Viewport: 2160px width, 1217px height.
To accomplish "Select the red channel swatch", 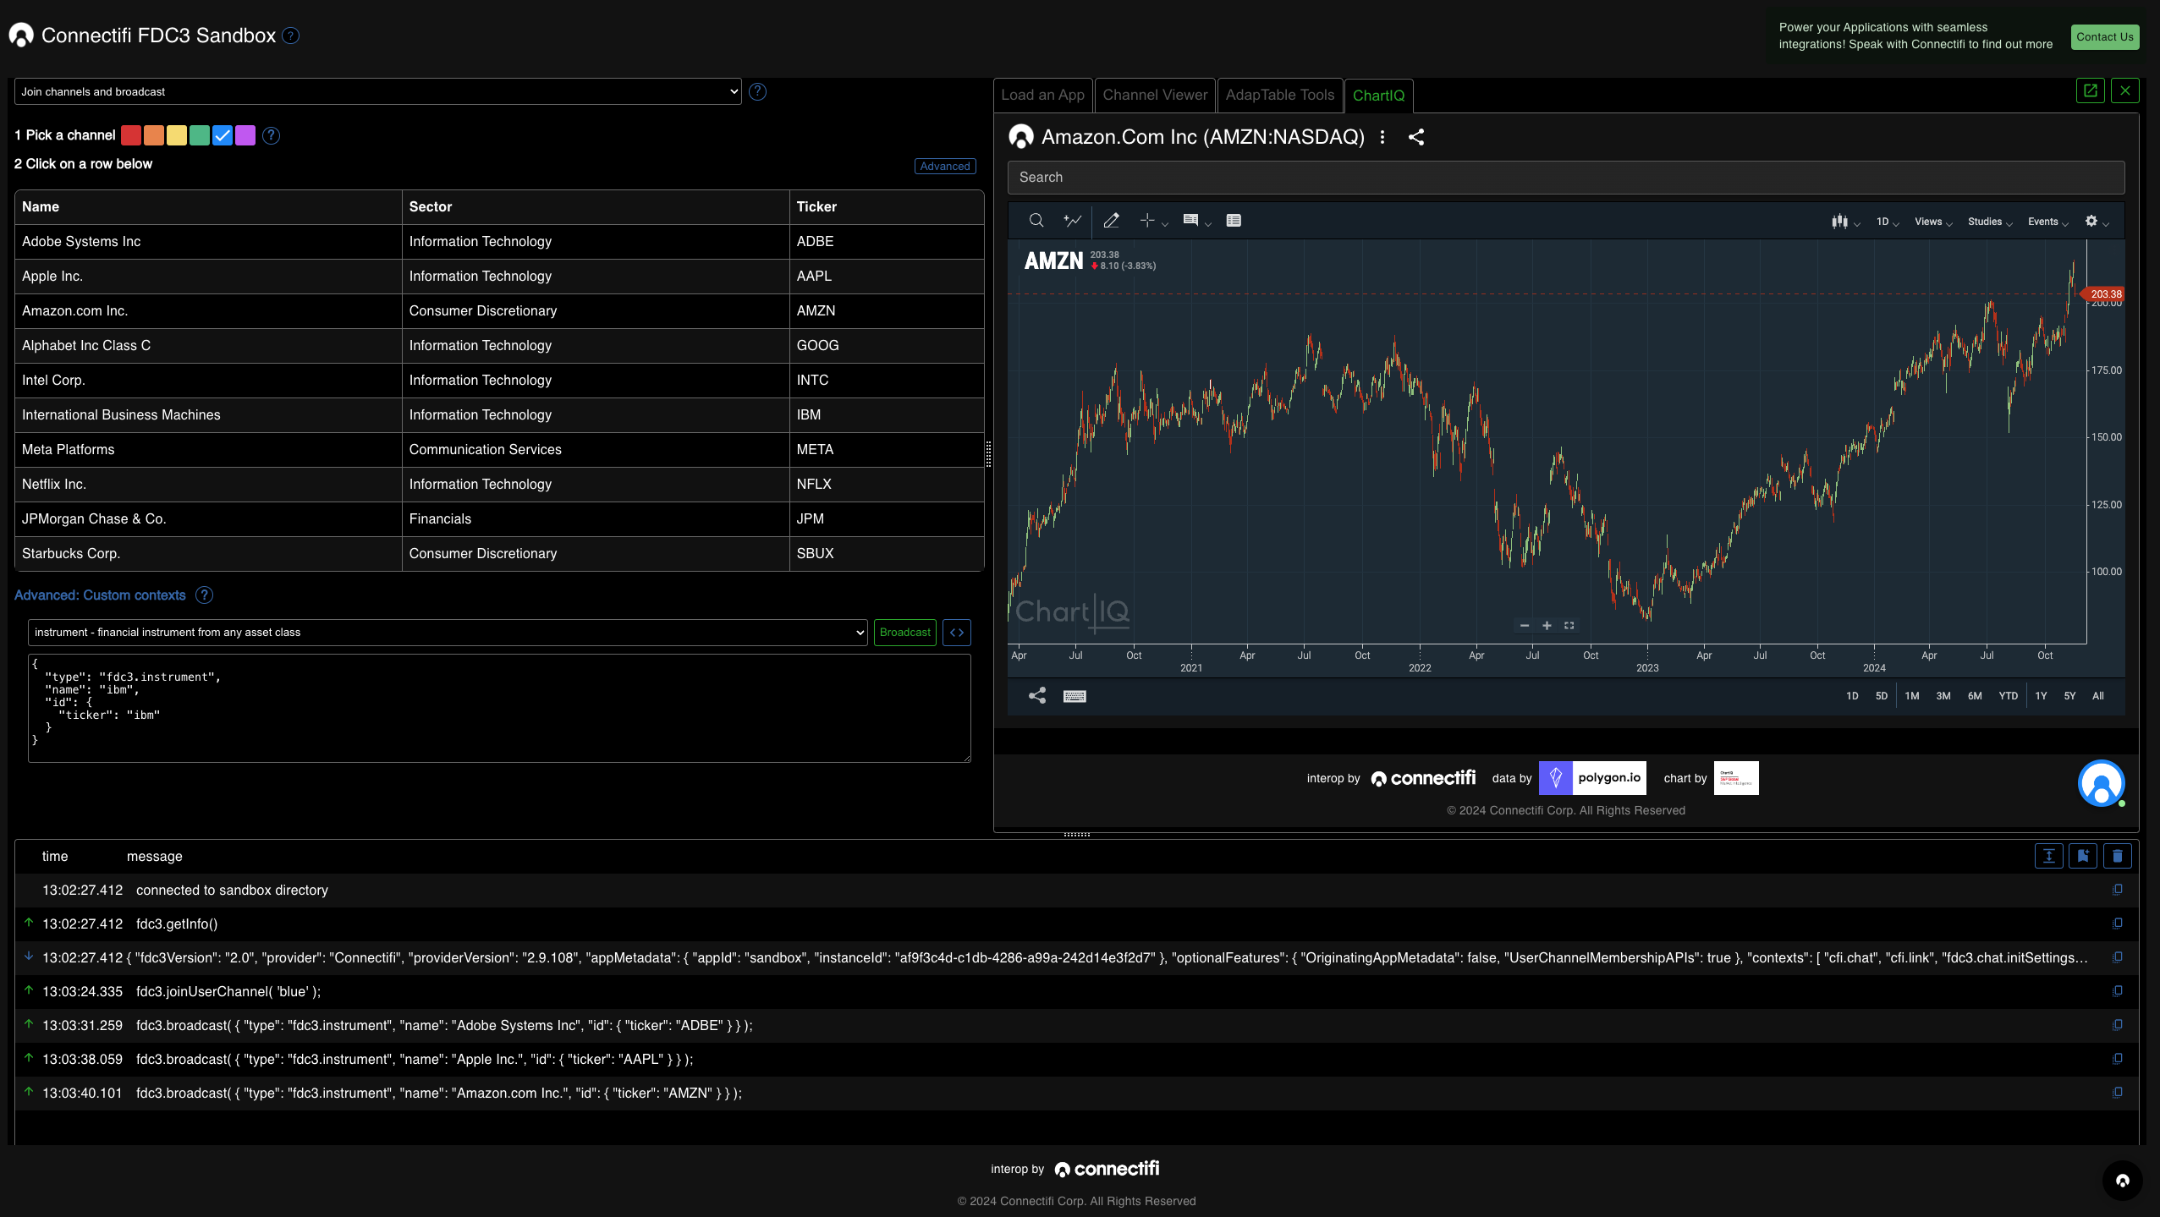I will [x=131, y=135].
